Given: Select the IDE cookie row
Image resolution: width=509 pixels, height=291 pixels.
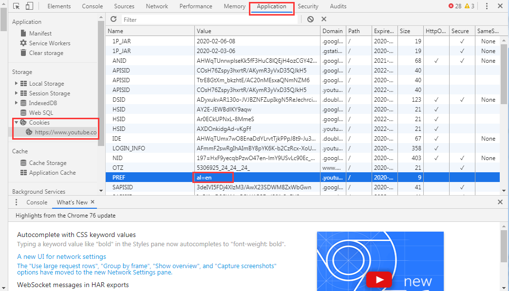Looking at the screenshot, I should (302, 139).
